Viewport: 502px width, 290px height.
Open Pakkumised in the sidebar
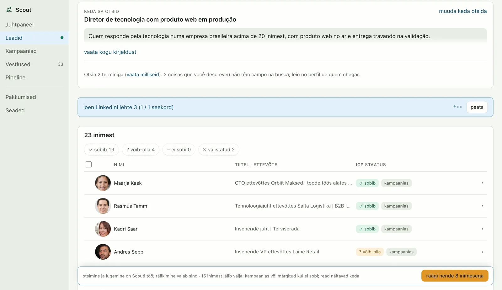click(21, 97)
